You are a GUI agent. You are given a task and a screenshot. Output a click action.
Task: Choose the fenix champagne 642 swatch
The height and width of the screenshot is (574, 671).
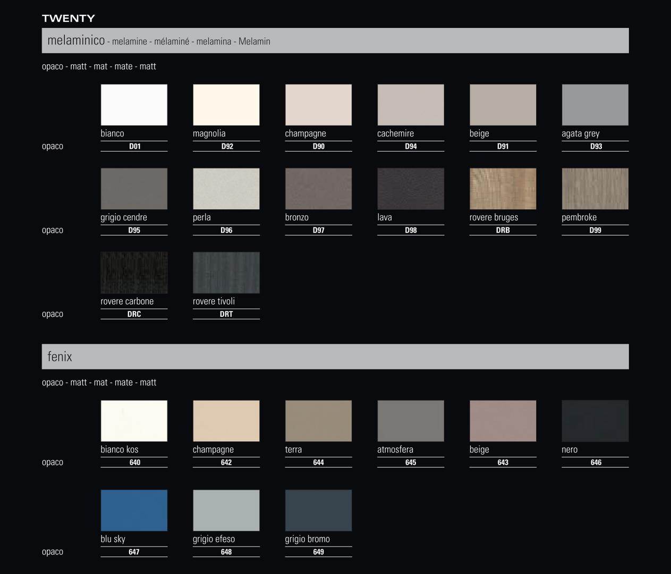pos(226,421)
